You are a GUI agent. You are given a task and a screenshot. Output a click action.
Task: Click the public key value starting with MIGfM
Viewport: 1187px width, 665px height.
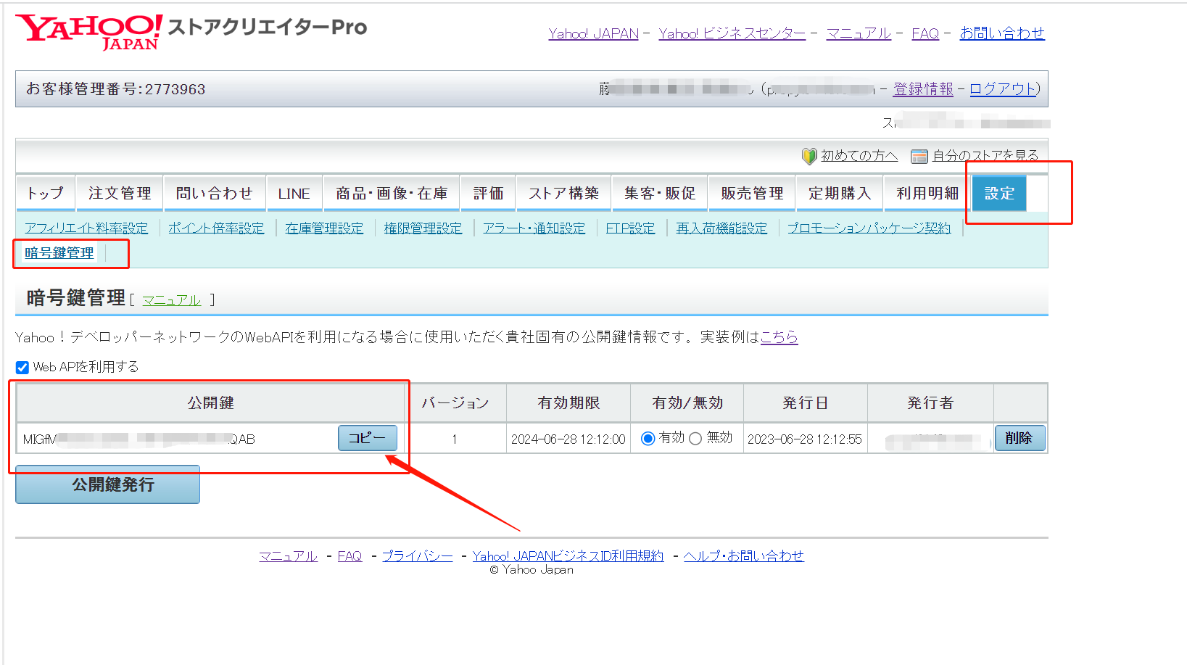[139, 439]
